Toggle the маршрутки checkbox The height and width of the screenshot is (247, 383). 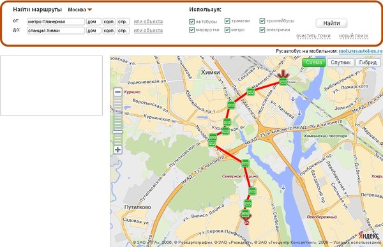(191, 30)
